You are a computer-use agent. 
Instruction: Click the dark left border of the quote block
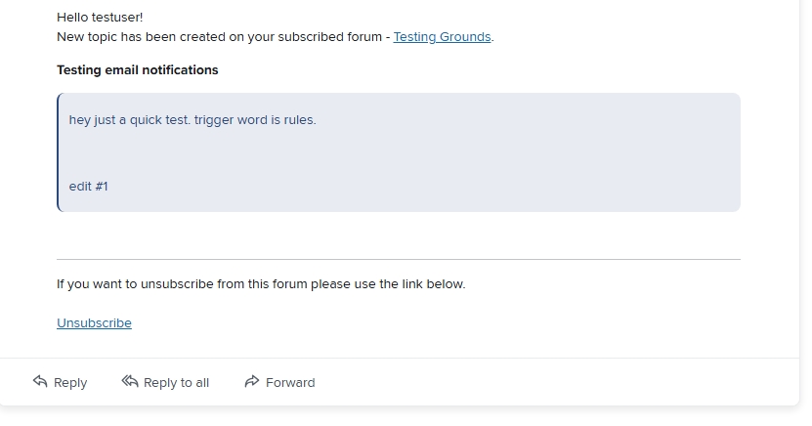pos(59,152)
